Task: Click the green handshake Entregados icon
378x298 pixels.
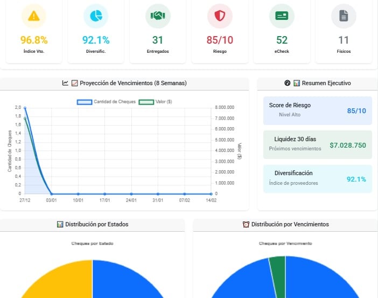Action: click(x=158, y=16)
